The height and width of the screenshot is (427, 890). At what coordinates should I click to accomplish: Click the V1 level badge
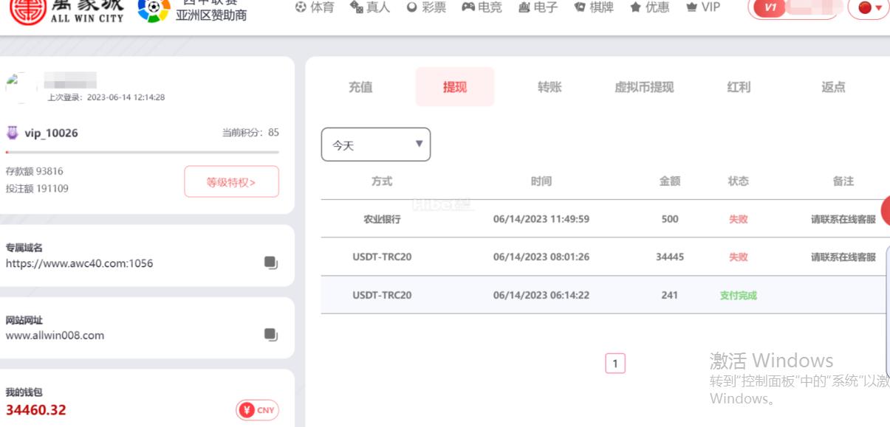point(770,7)
